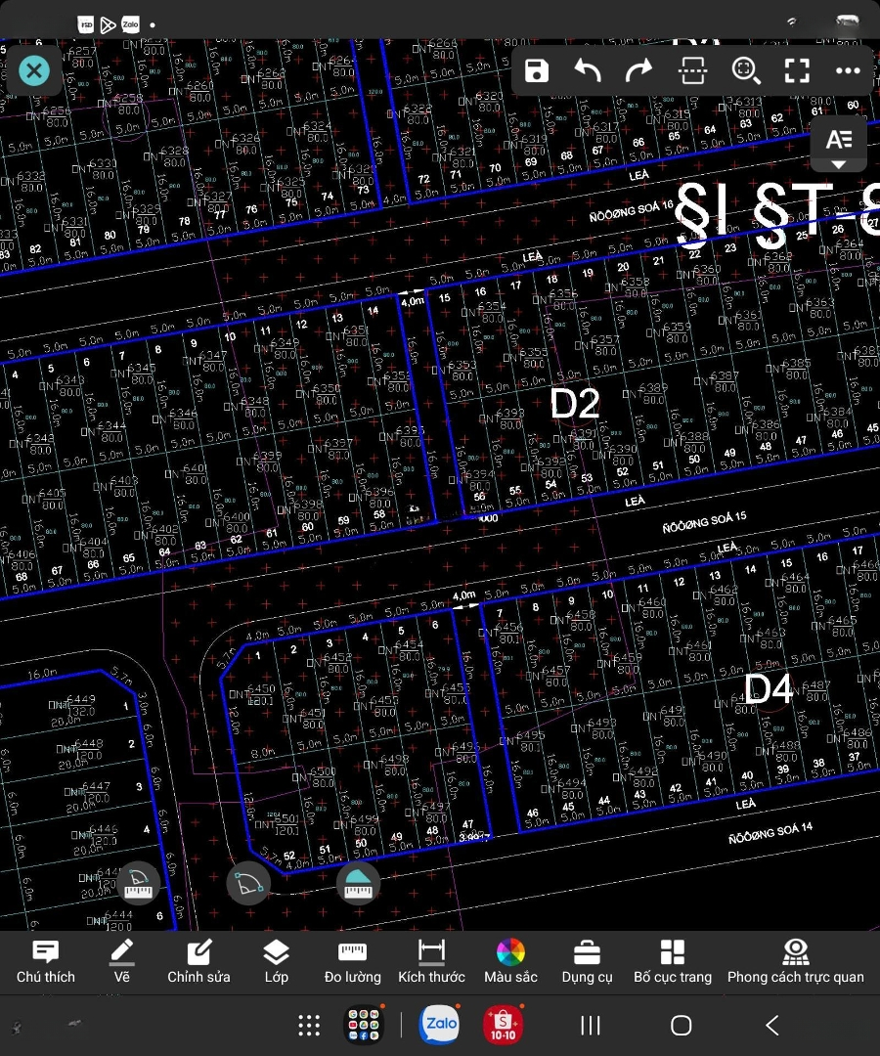This screenshot has height=1056, width=880.
Task: Open the three-dots more options menu
Action: pos(848,71)
